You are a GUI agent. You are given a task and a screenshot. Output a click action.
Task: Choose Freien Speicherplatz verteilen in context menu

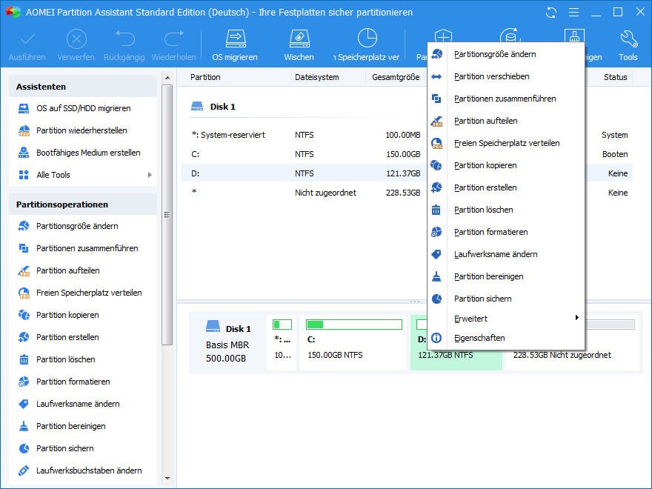tap(506, 143)
